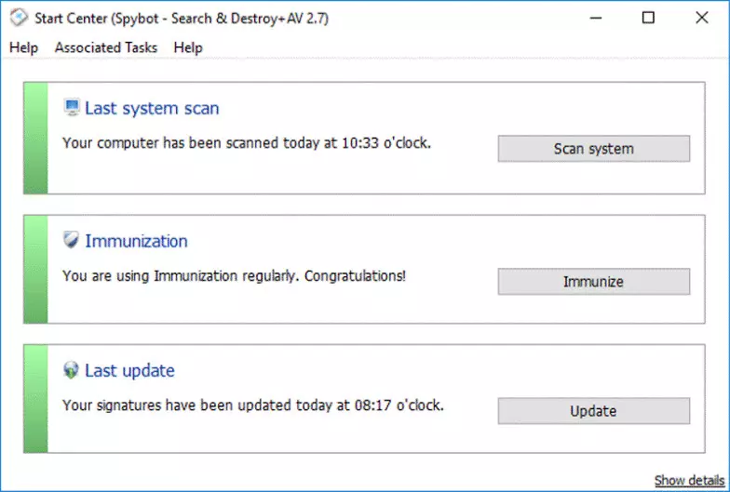Viewport: 730px width, 492px height.
Task: Open the Help menu left of Associated Tasks
Action: [x=23, y=47]
